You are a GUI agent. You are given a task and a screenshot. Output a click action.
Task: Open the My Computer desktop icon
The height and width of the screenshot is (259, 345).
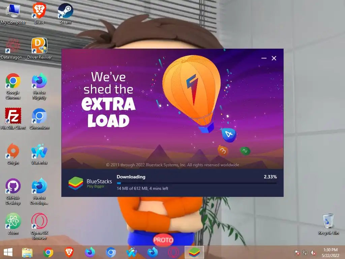[13, 13]
